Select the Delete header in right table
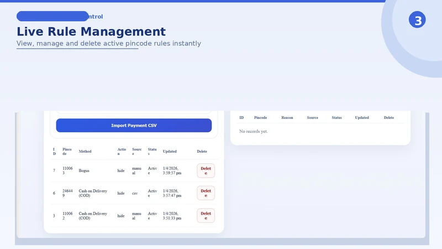 click(x=389, y=117)
